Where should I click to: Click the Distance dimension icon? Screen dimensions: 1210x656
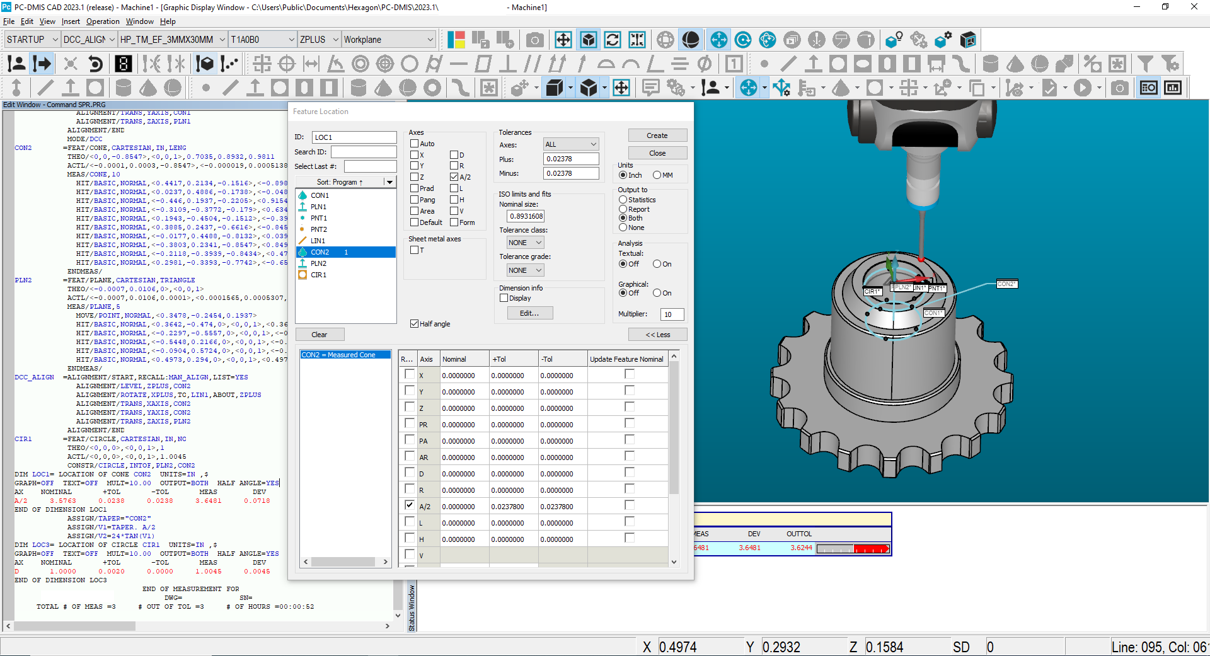coord(311,64)
